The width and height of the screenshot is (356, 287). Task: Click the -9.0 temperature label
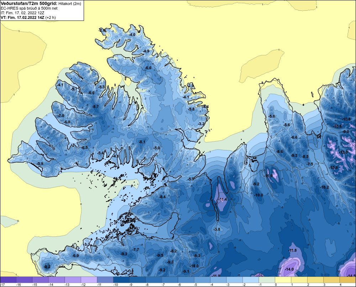pos(346,132)
